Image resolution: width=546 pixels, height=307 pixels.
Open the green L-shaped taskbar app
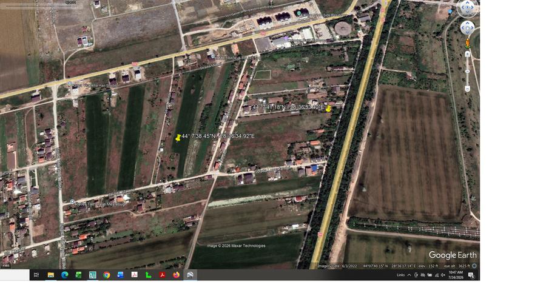tap(148, 275)
